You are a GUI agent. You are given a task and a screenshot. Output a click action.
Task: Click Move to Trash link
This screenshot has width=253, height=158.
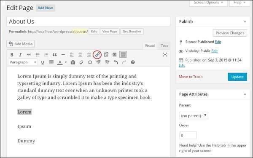(191, 77)
